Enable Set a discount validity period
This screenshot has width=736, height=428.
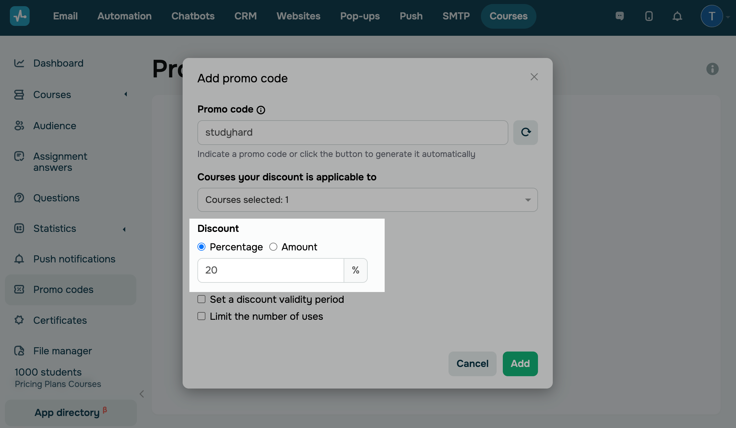tap(201, 299)
